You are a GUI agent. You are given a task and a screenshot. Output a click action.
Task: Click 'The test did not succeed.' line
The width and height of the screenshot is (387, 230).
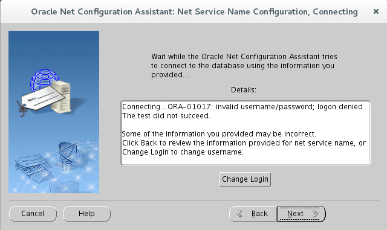pos(166,116)
